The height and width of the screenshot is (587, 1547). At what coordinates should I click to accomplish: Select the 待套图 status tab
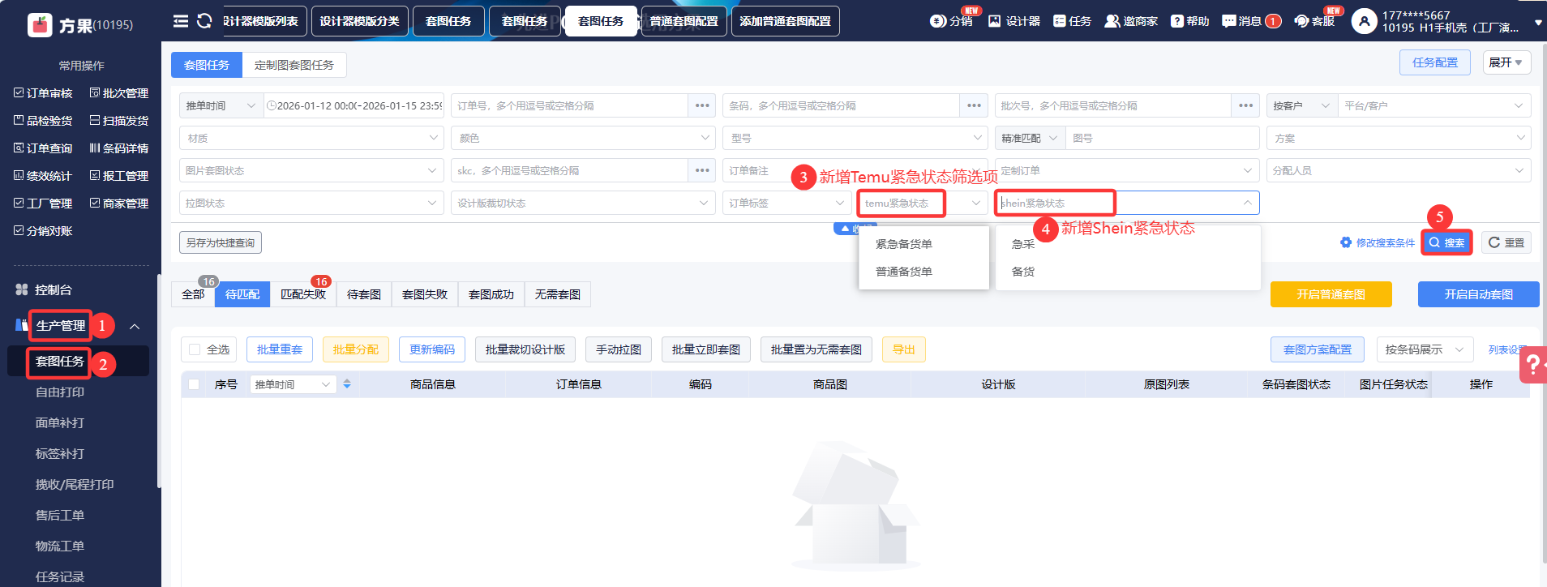(x=364, y=294)
